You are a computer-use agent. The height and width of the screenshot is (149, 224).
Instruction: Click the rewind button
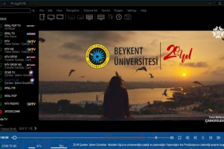pos(187,138)
